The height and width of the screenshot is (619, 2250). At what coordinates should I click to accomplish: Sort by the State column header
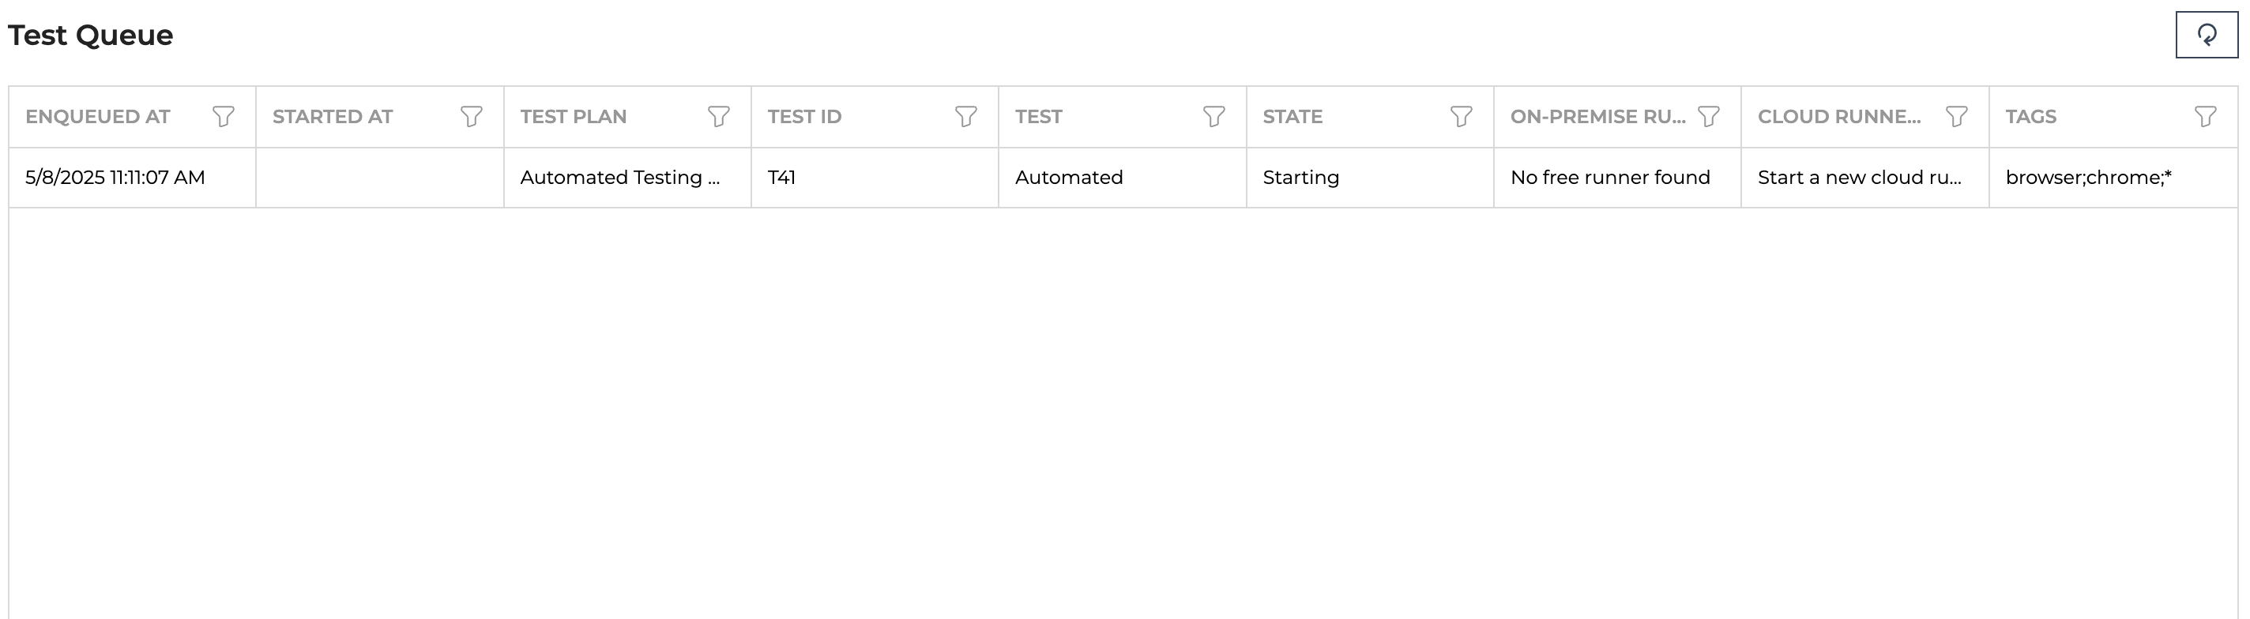point(1292,116)
